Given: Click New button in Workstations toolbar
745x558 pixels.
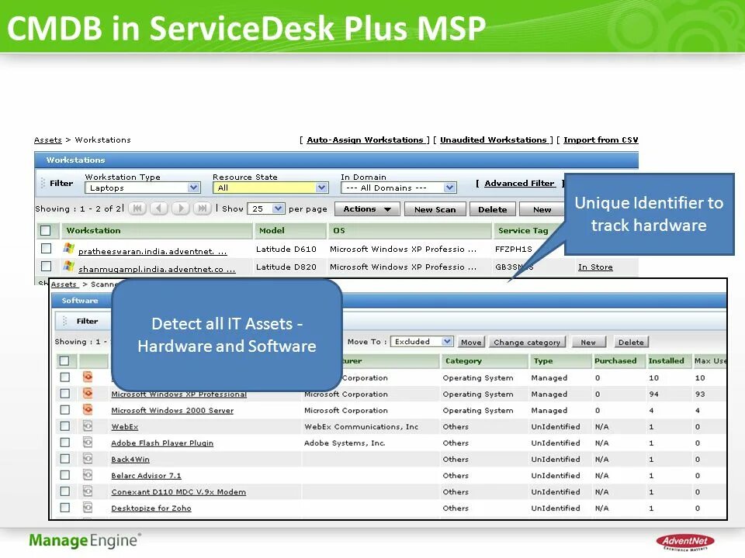Looking at the screenshot, I should pyautogui.click(x=542, y=209).
